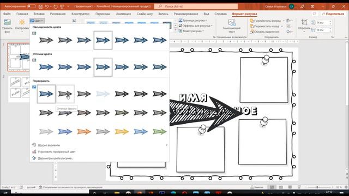Open the Анимация tab

(123, 14)
